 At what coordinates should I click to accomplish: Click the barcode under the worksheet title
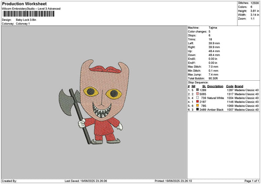tap(29, 14)
